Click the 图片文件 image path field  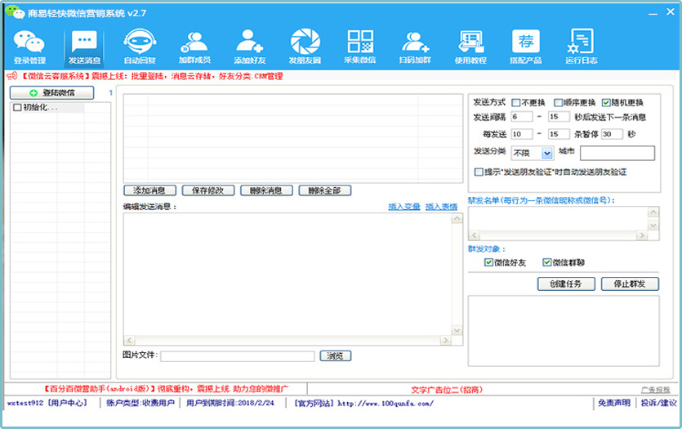238,356
